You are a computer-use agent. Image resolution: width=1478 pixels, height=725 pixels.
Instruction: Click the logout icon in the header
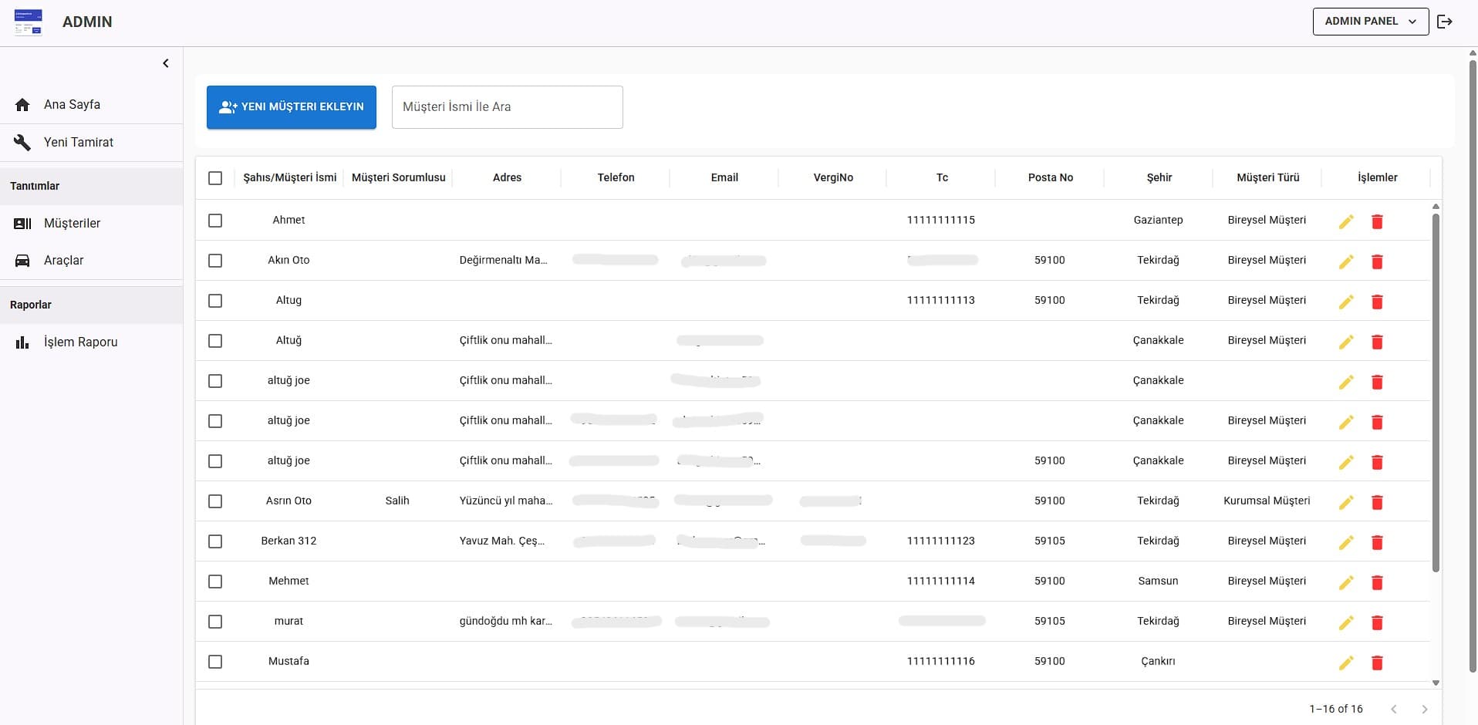tap(1445, 22)
